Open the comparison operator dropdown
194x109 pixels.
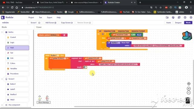(133, 35)
